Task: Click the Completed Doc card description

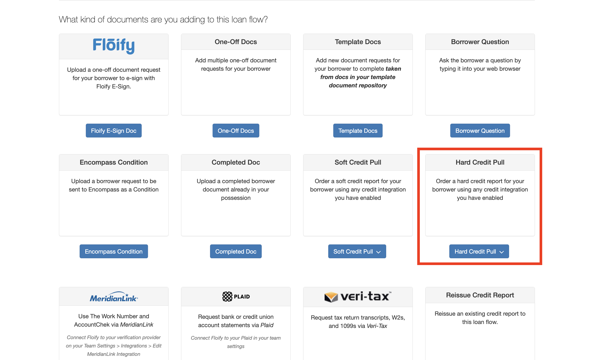Action: [x=236, y=189]
